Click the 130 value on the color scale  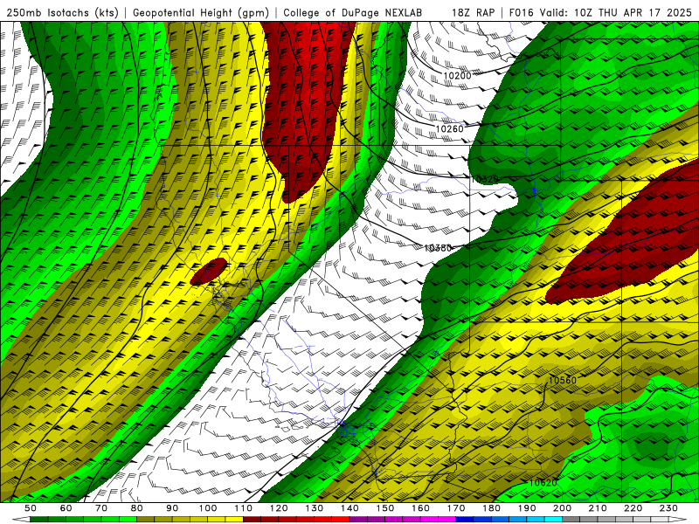click(315, 508)
